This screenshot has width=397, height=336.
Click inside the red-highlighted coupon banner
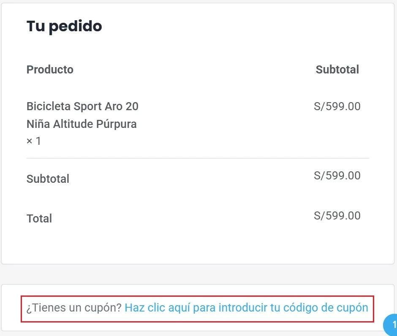point(198,308)
